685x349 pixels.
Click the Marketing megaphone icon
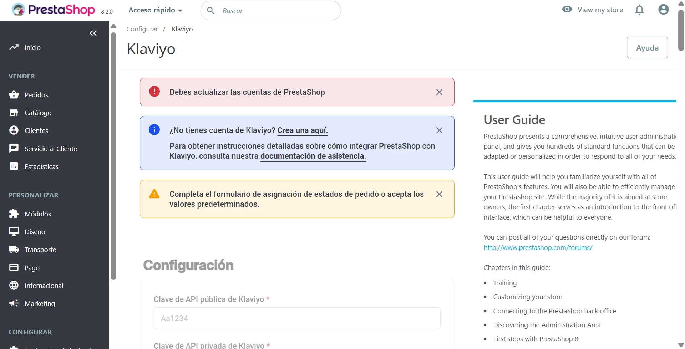pyautogui.click(x=14, y=303)
